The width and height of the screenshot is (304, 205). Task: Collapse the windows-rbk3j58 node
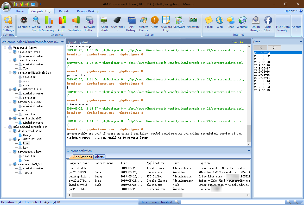(10, 164)
